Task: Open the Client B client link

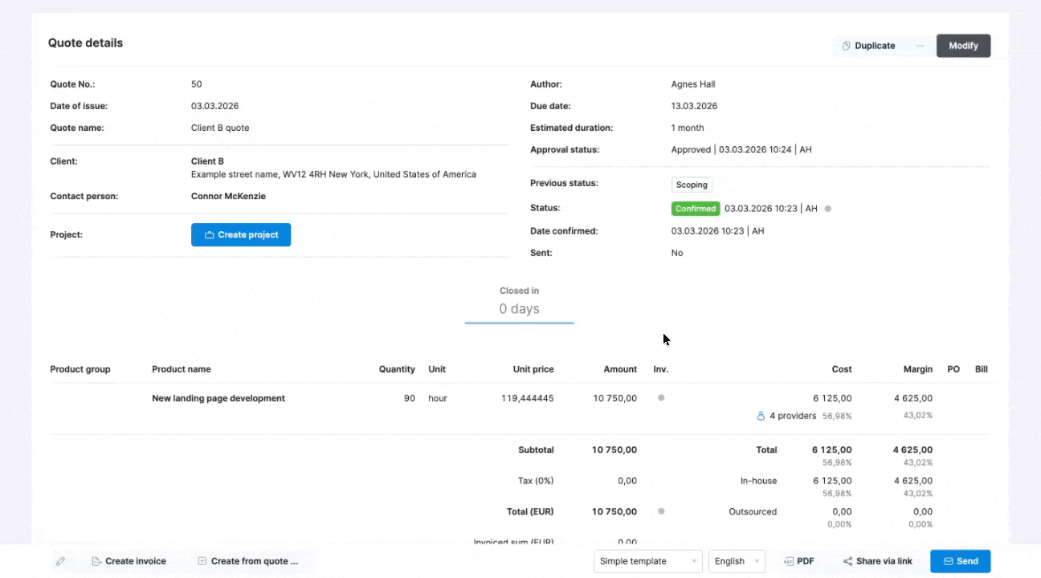Action: tap(207, 161)
